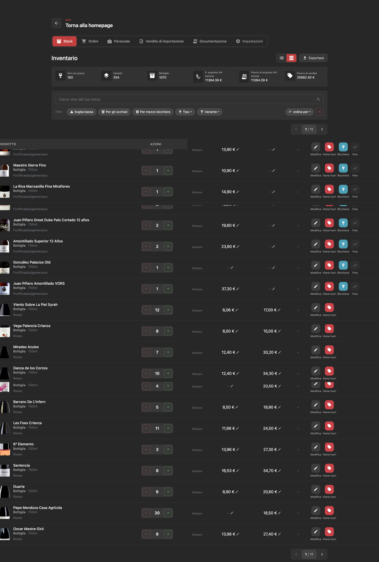Open the Ordini tab
The image size is (379, 562).
pos(90,41)
